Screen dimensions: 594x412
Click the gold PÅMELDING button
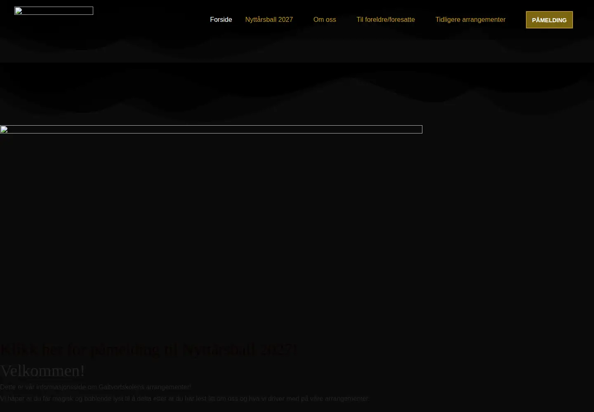(x=549, y=20)
